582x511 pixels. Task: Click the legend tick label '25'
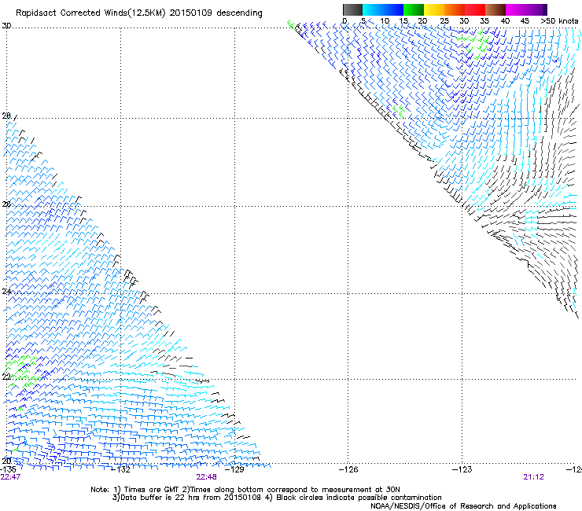click(444, 21)
